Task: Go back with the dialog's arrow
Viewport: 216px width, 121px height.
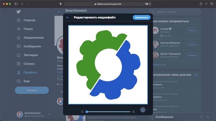Action: pos(67,17)
